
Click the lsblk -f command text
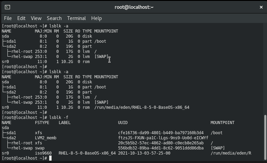click(x=59, y=118)
